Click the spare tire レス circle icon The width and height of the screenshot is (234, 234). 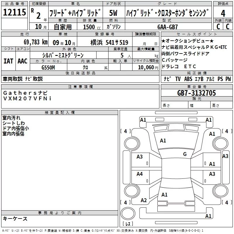128,214
